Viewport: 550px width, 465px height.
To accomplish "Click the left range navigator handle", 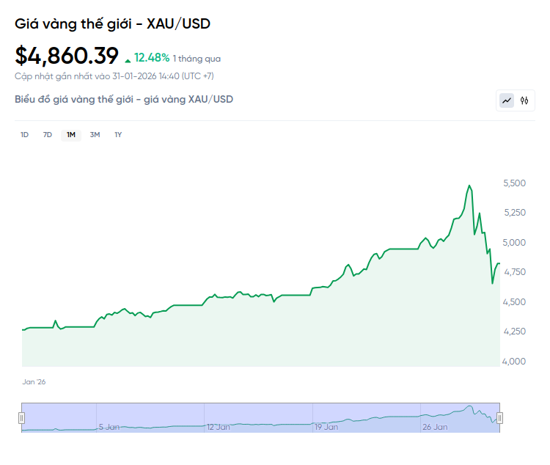I will point(22,418).
